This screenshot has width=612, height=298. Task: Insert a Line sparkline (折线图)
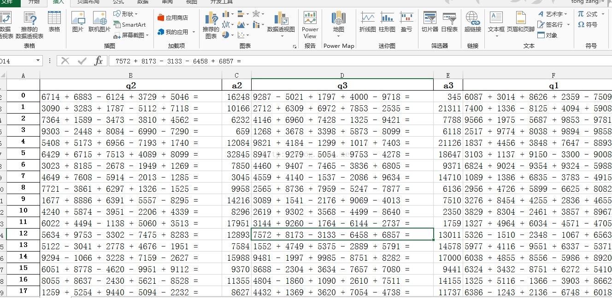(x=368, y=22)
